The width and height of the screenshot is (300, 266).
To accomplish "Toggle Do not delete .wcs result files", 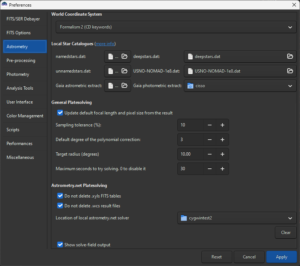I will (60, 206).
